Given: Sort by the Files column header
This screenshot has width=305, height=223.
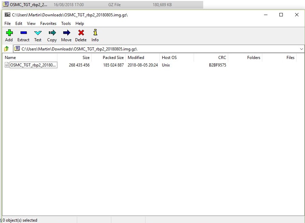Looking at the screenshot, I should coord(279,58).
